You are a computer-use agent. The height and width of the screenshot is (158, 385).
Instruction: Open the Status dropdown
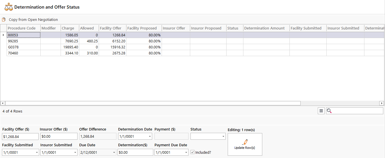(223, 137)
